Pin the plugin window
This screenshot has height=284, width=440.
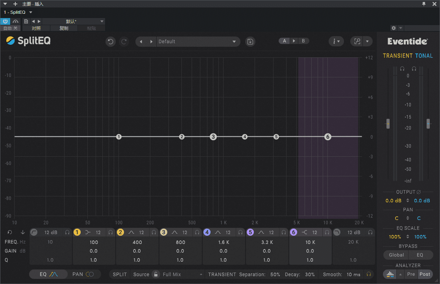pos(424,4)
